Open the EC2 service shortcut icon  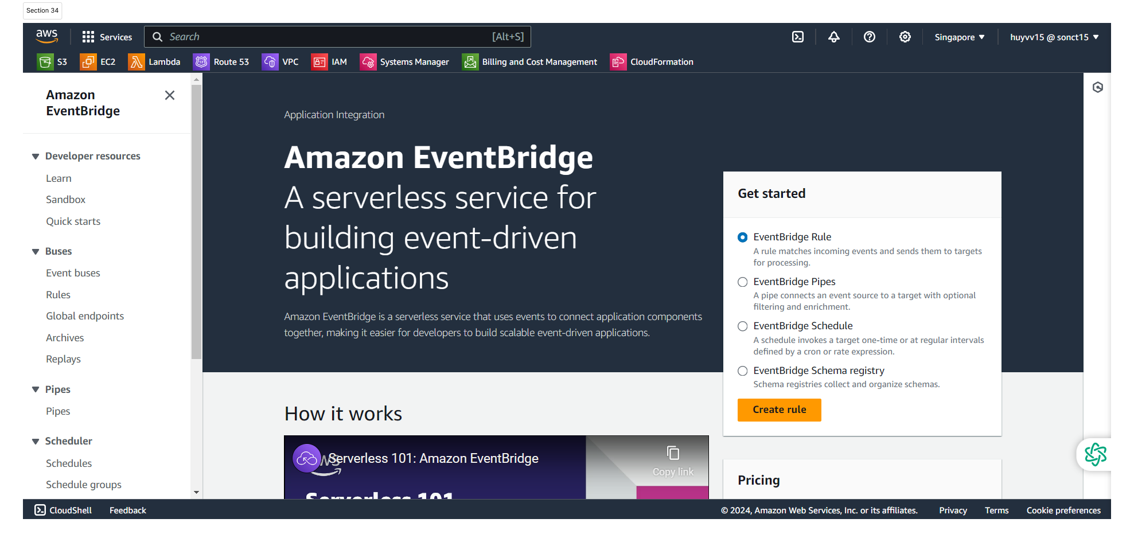(x=88, y=61)
